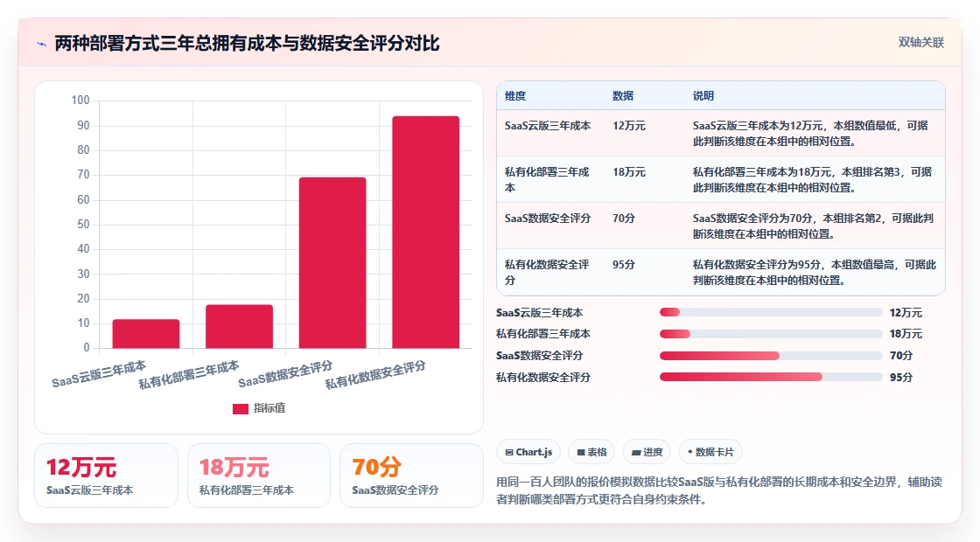Viewport: 980px width, 542px height.
Task: Click the y-axis value 100
Action: (80, 100)
